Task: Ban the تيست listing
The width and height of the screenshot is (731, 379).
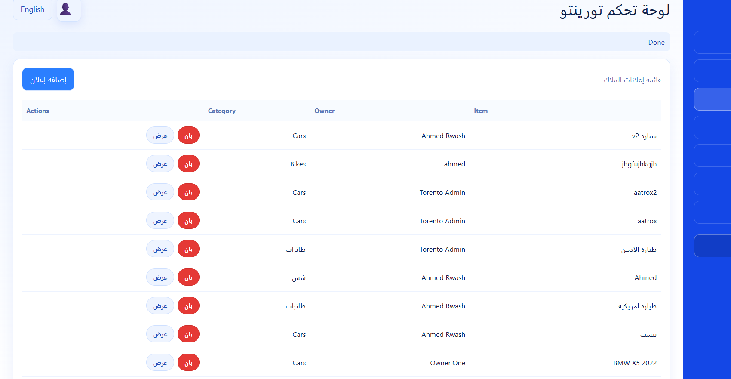Action: tap(188, 334)
